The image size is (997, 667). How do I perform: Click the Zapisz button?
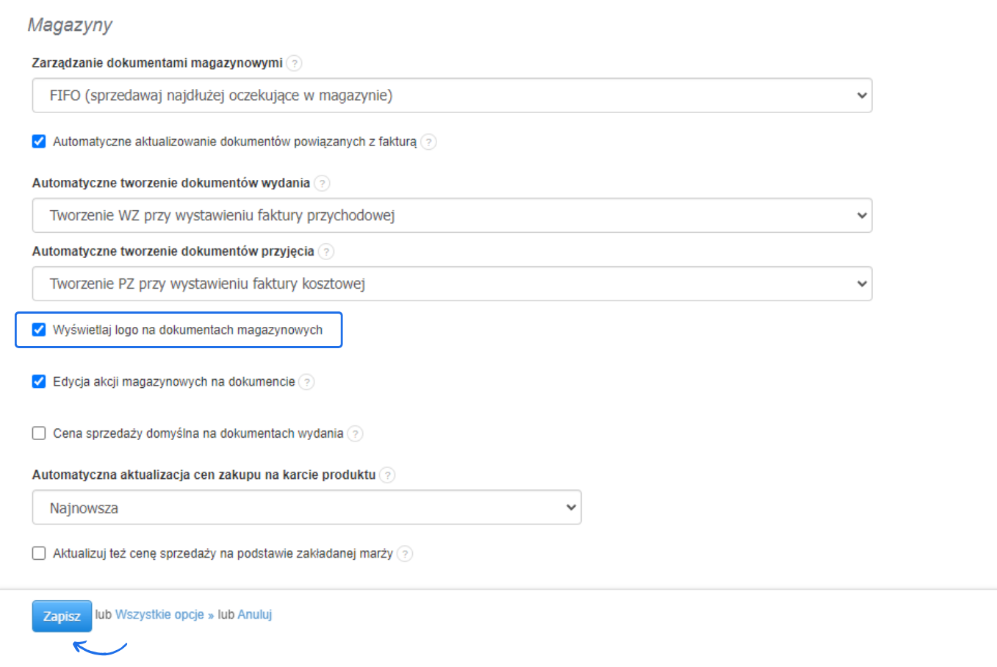coord(62,616)
